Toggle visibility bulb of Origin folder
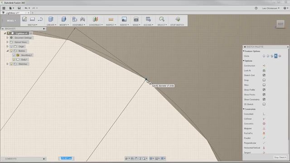290x163 pixels. pyautogui.click(x=11, y=46)
